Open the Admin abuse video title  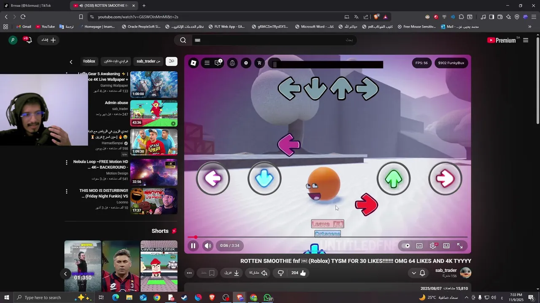(x=116, y=103)
